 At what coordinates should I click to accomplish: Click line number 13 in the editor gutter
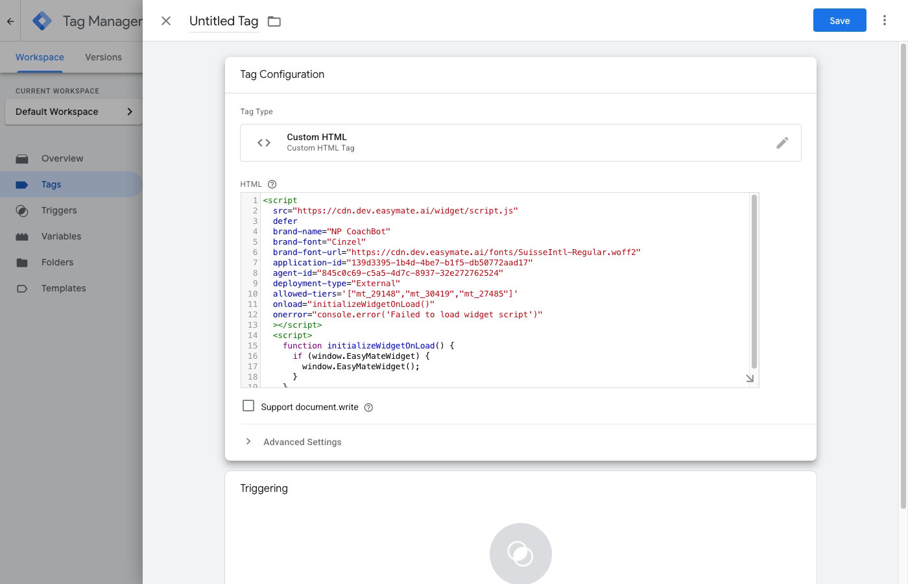pyautogui.click(x=252, y=325)
